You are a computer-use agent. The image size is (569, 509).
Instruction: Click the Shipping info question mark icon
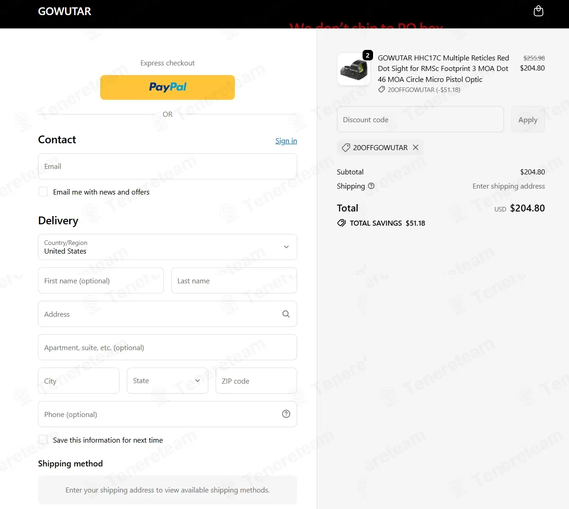tap(371, 186)
